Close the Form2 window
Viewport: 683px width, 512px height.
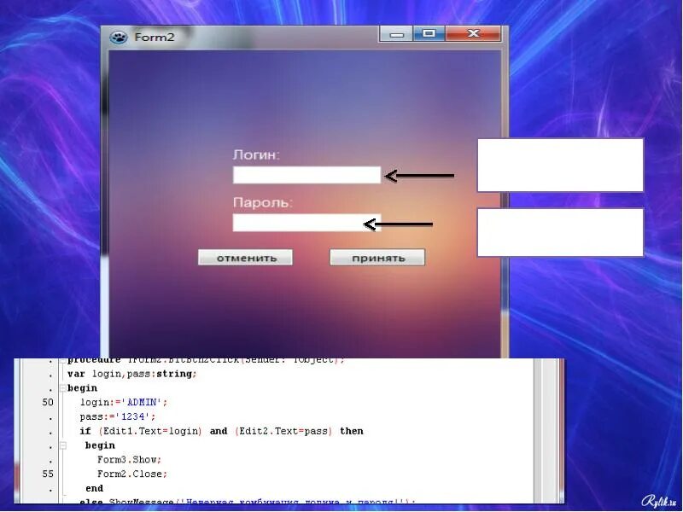click(473, 34)
